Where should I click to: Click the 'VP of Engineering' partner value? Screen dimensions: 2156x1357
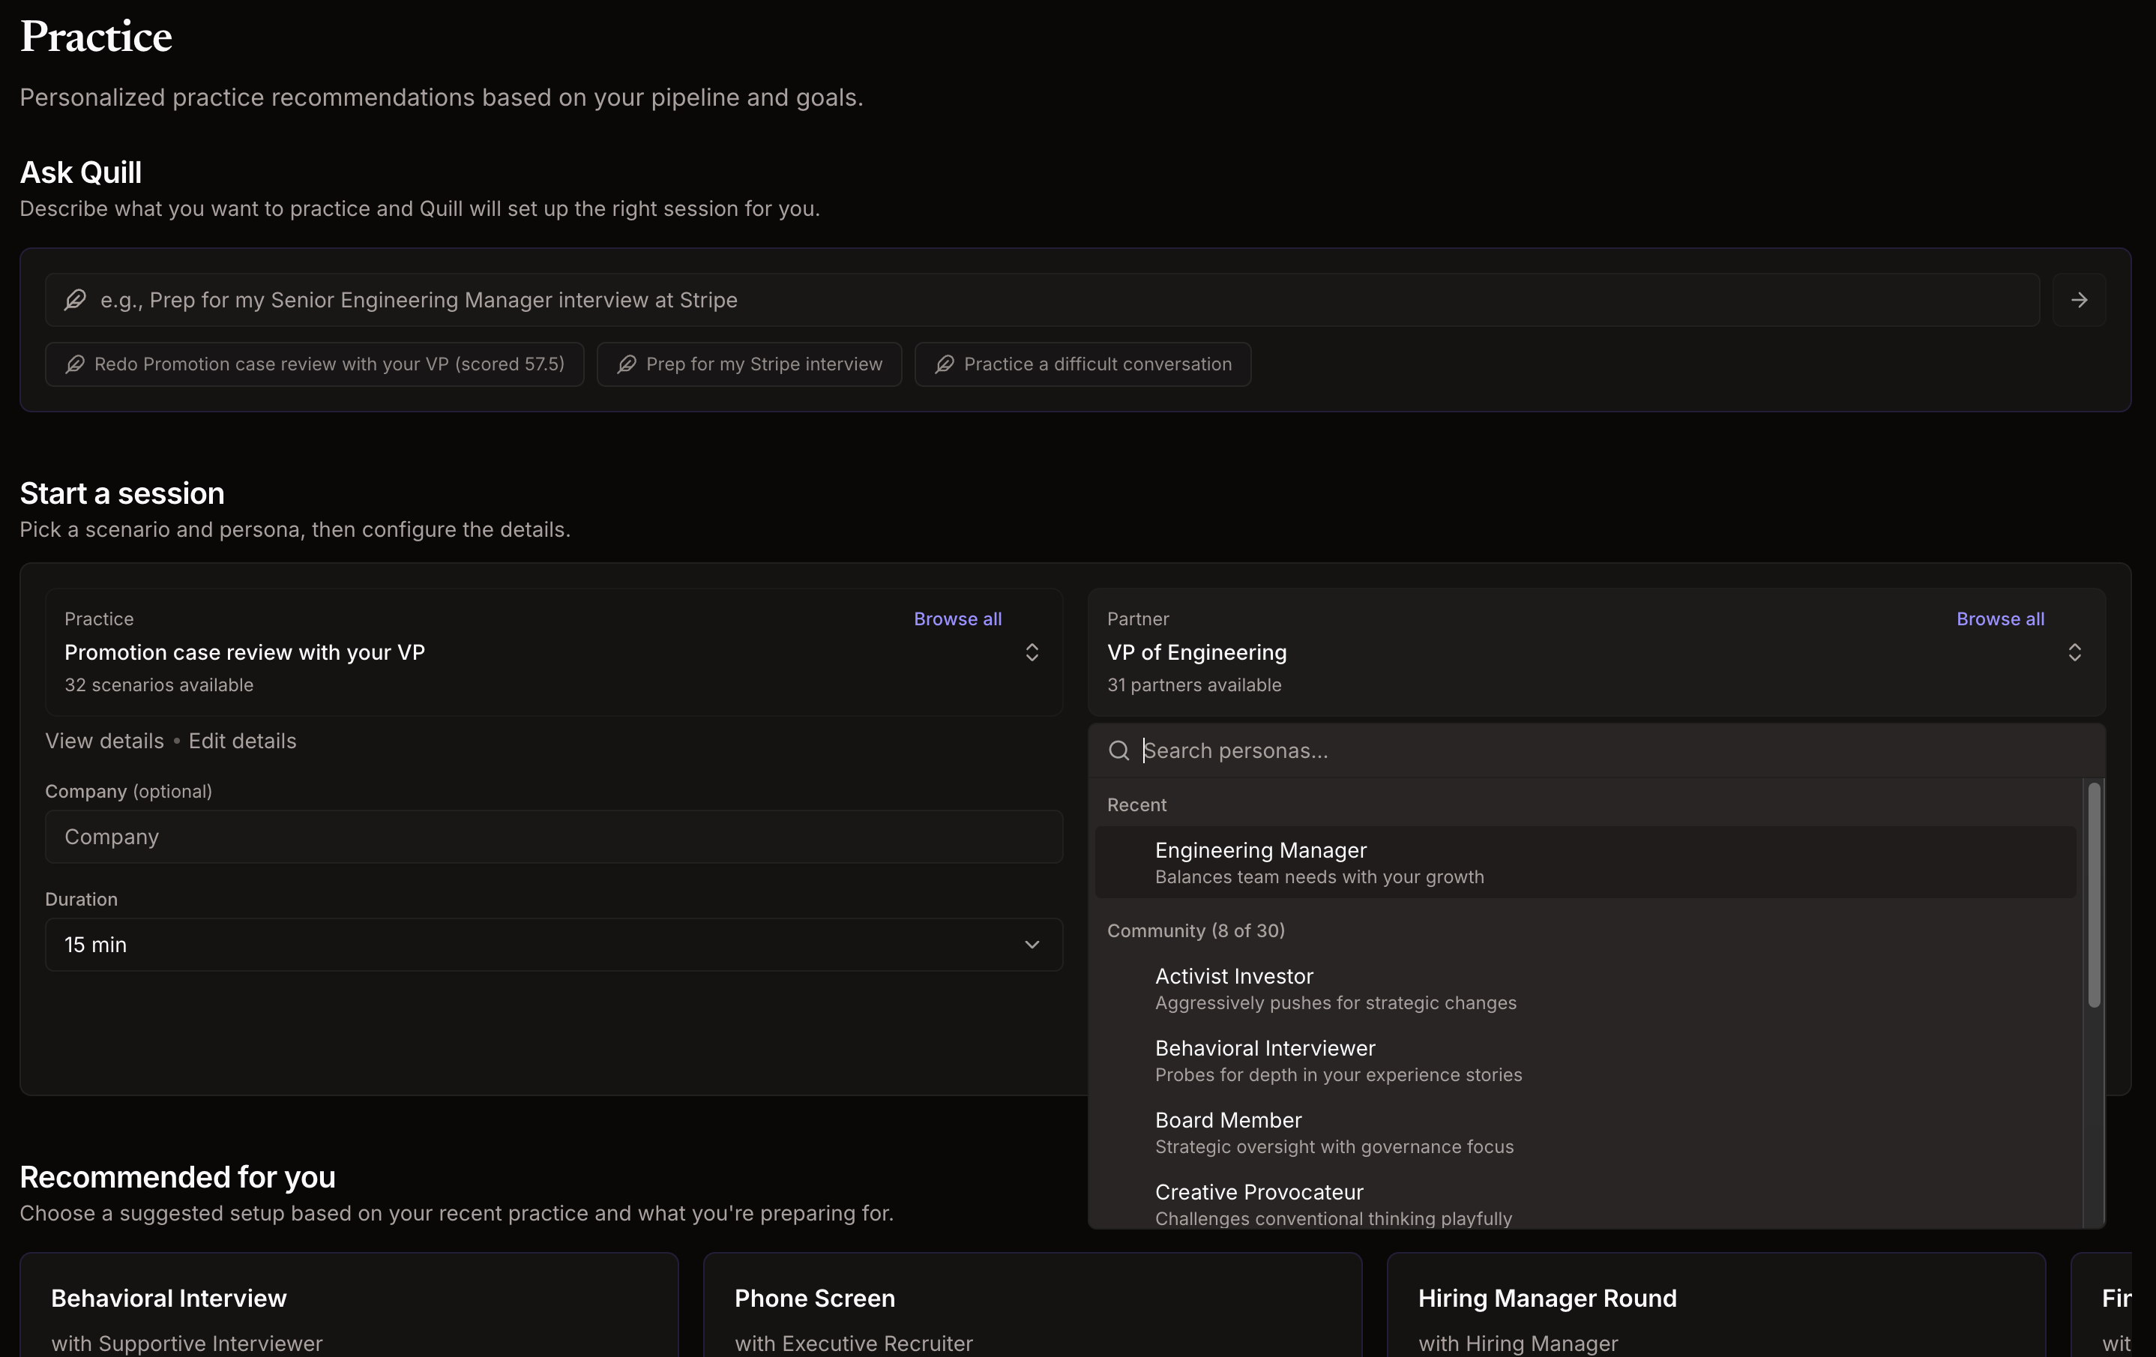1196,653
